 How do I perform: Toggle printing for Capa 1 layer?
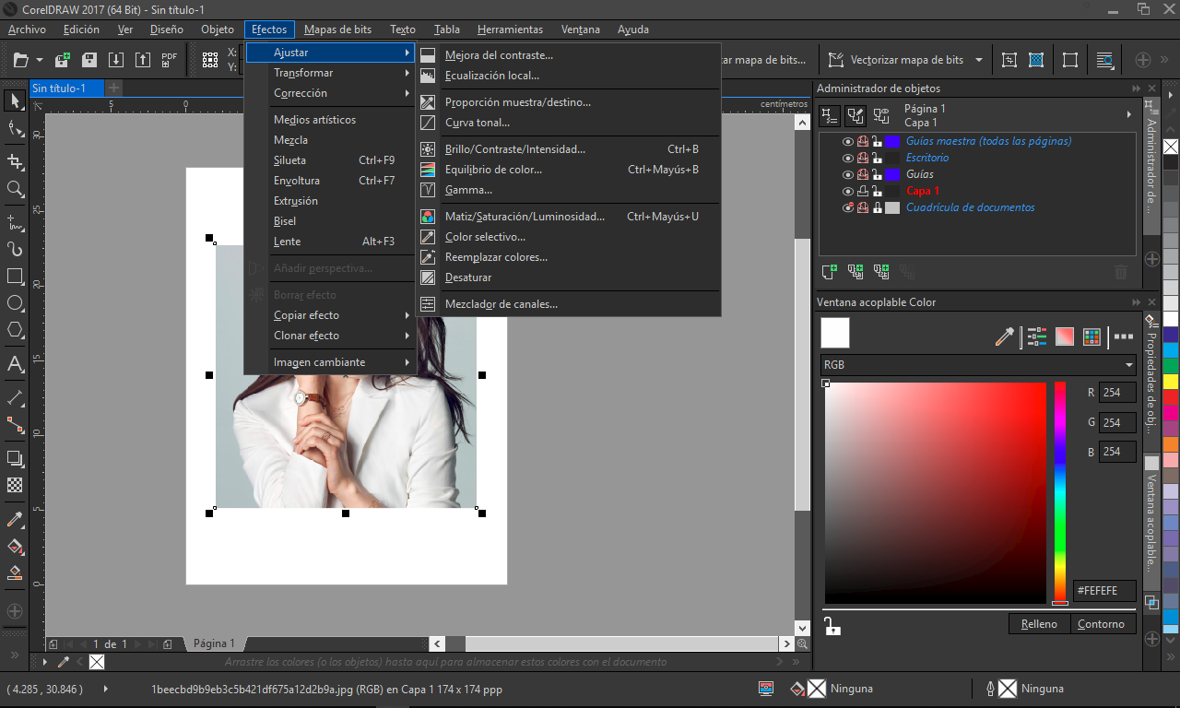[x=863, y=192]
